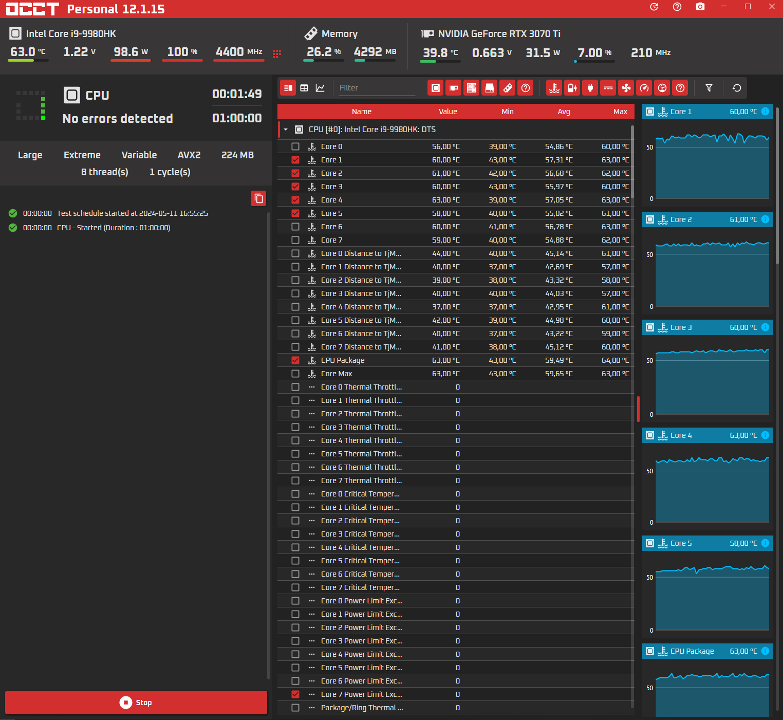Viewport: 783px width, 720px height.
Task: Toggle the question-mark filter beside the memory stick icon
Action: pos(526,88)
